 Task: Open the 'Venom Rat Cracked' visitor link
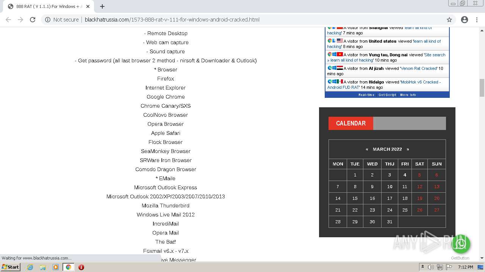419,68
